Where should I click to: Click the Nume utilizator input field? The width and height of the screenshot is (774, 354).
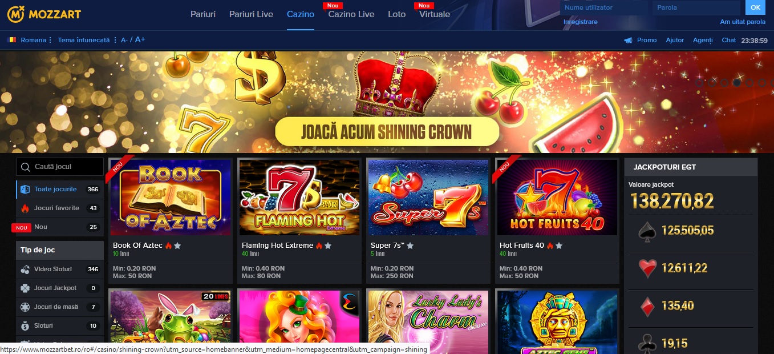[604, 7]
